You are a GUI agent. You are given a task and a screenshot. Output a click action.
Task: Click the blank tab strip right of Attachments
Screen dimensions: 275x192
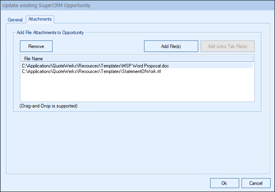click(x=159, y=19)
